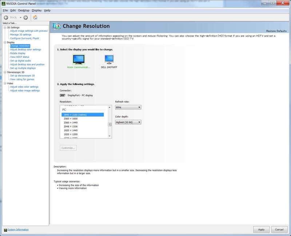The image size is (291, 236).
Task: Select 3840 × 2160 (native) resolution
Action: [x=83, y=115]
